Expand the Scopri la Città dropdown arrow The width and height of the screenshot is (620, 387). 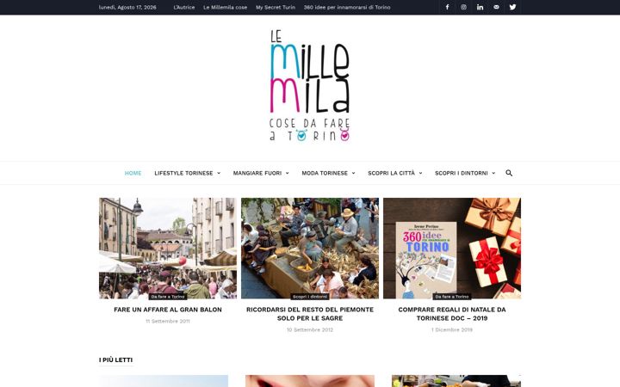421,173
